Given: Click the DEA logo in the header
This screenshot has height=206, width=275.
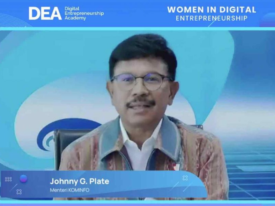Looking at the screenshot, I should coord(45,13).
